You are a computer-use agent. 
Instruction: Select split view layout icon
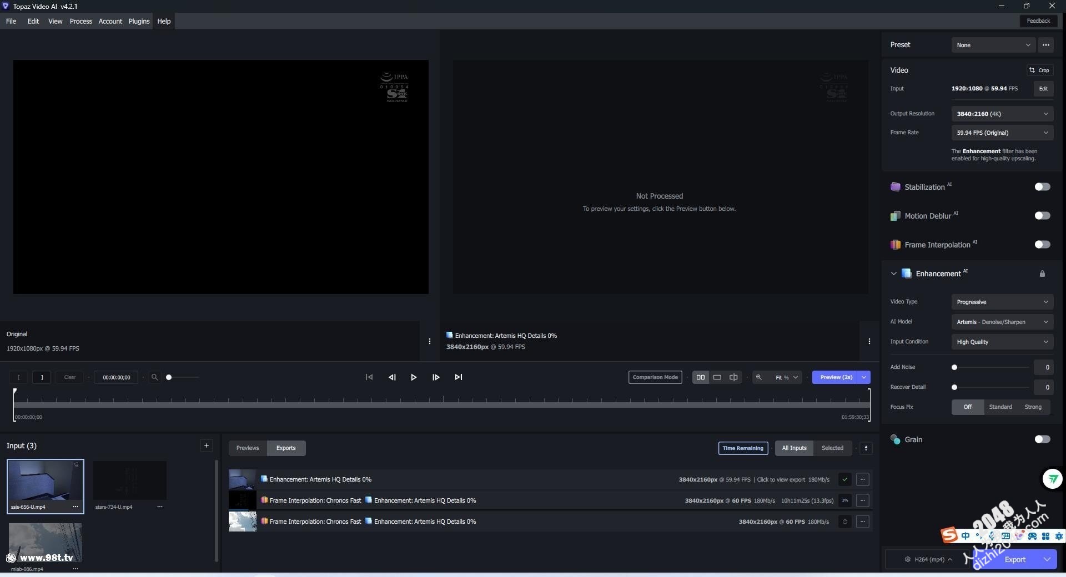coord(733,377)
